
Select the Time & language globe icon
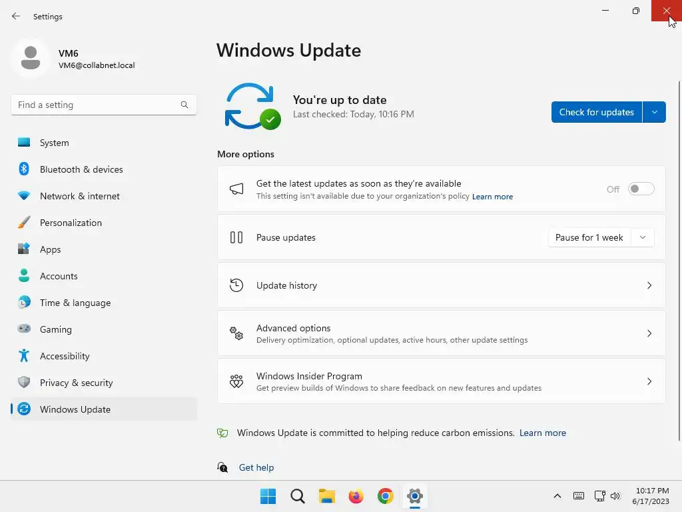click(24, 302)
